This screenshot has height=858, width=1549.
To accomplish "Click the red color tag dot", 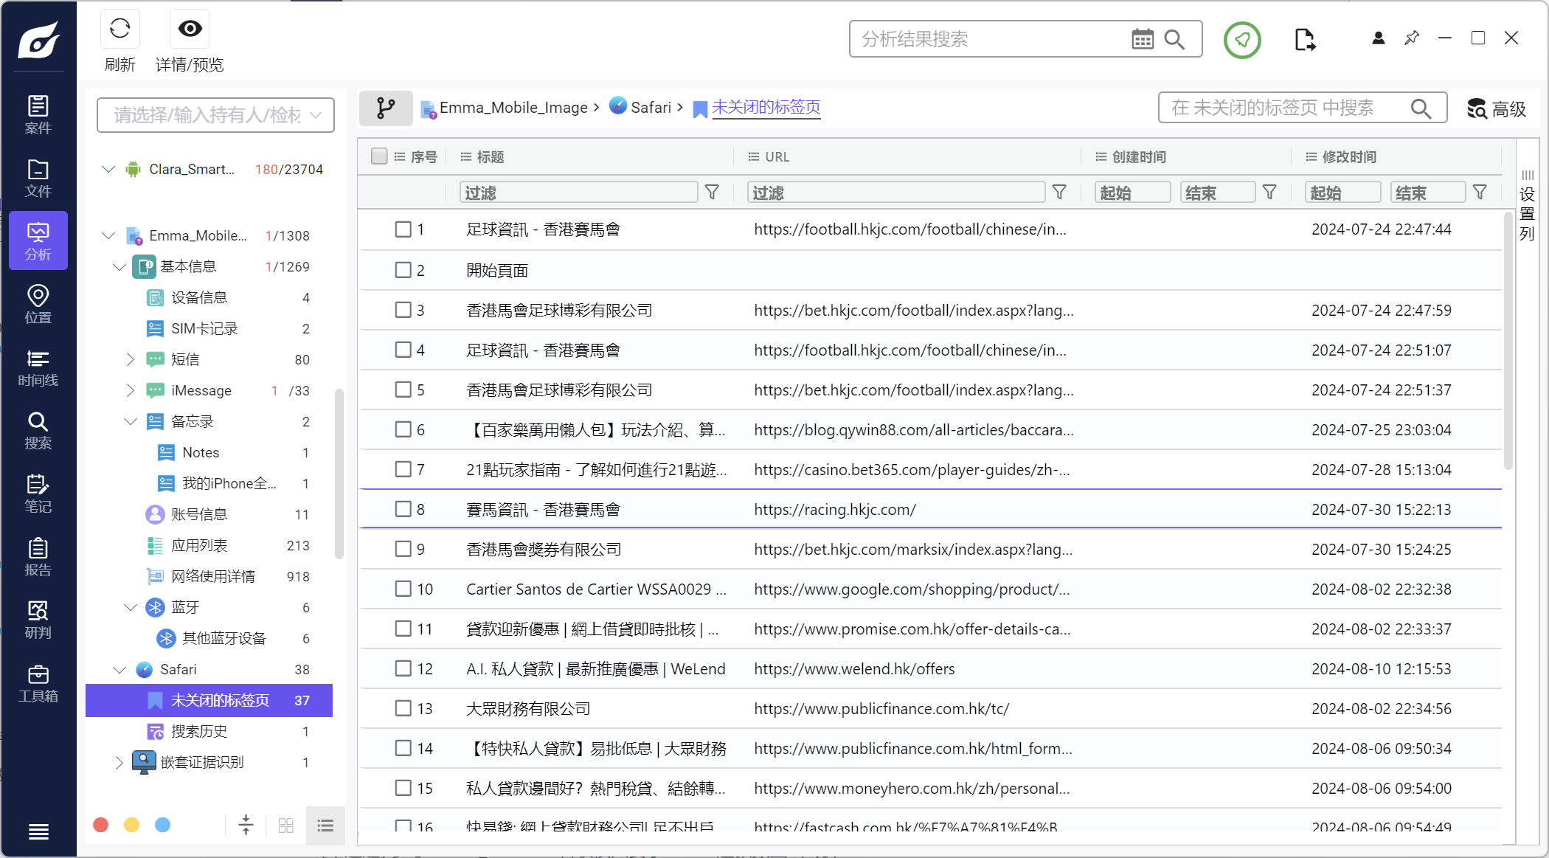I will pyautogui.click(x=101, y=825).
